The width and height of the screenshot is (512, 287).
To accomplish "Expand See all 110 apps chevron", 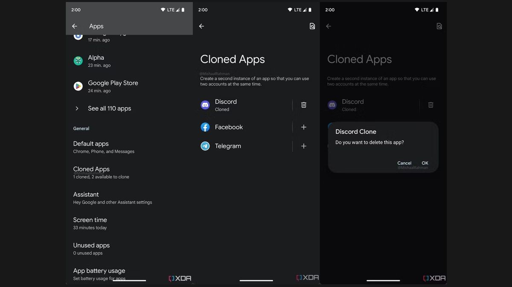I will point(77,108).
